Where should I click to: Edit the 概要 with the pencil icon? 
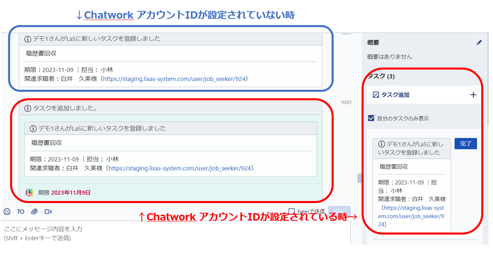tap(479, 42)
